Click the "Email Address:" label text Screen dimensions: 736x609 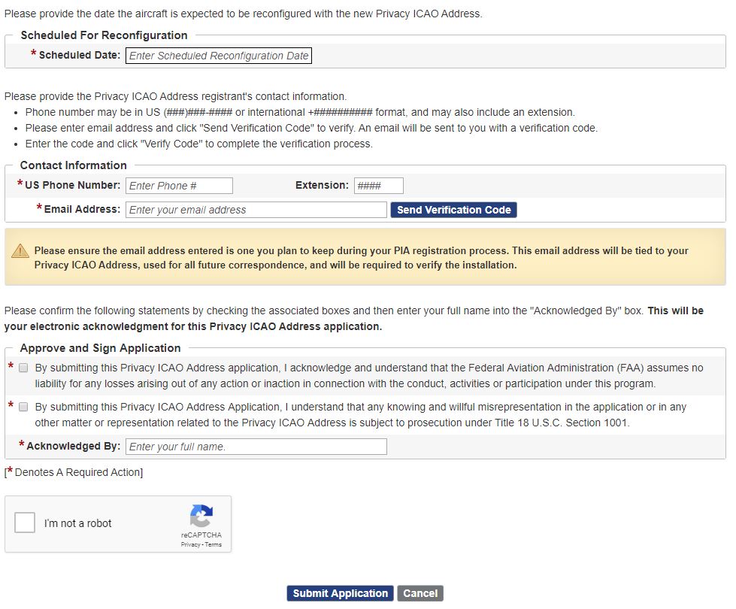click(82, 209)
